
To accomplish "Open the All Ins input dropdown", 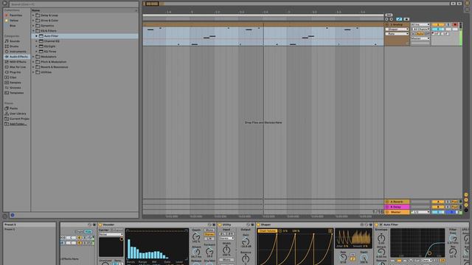I will (420, 24).
